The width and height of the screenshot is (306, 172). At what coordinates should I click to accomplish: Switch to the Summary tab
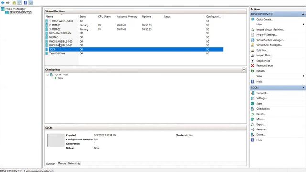pyautogui.click(x=51, y=164)
